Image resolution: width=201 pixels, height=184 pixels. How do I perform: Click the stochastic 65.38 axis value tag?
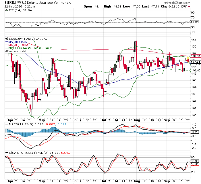195,162
